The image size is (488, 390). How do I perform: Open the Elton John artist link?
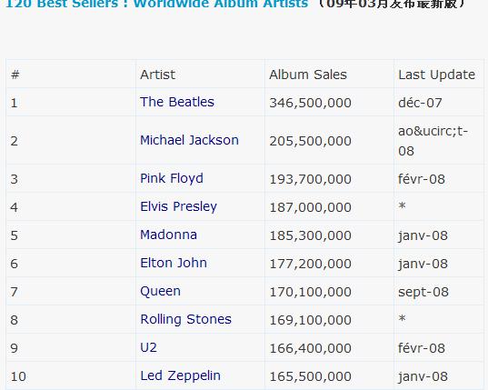tap(174, 263)
